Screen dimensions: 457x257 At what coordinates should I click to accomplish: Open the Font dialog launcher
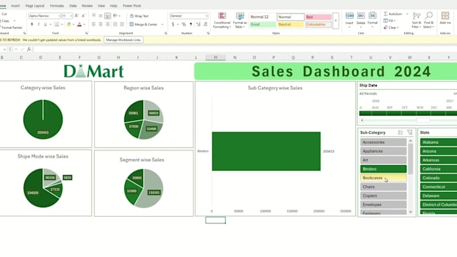pos(87,34)
